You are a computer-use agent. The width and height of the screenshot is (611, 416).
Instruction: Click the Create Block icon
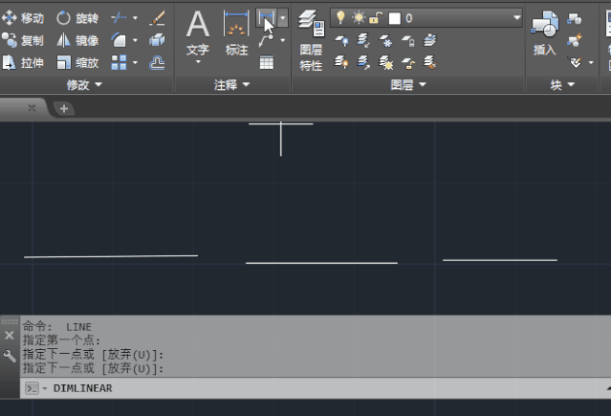pos(575,18)
